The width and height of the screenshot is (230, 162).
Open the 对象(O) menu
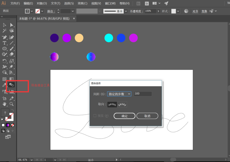(42, 3)
